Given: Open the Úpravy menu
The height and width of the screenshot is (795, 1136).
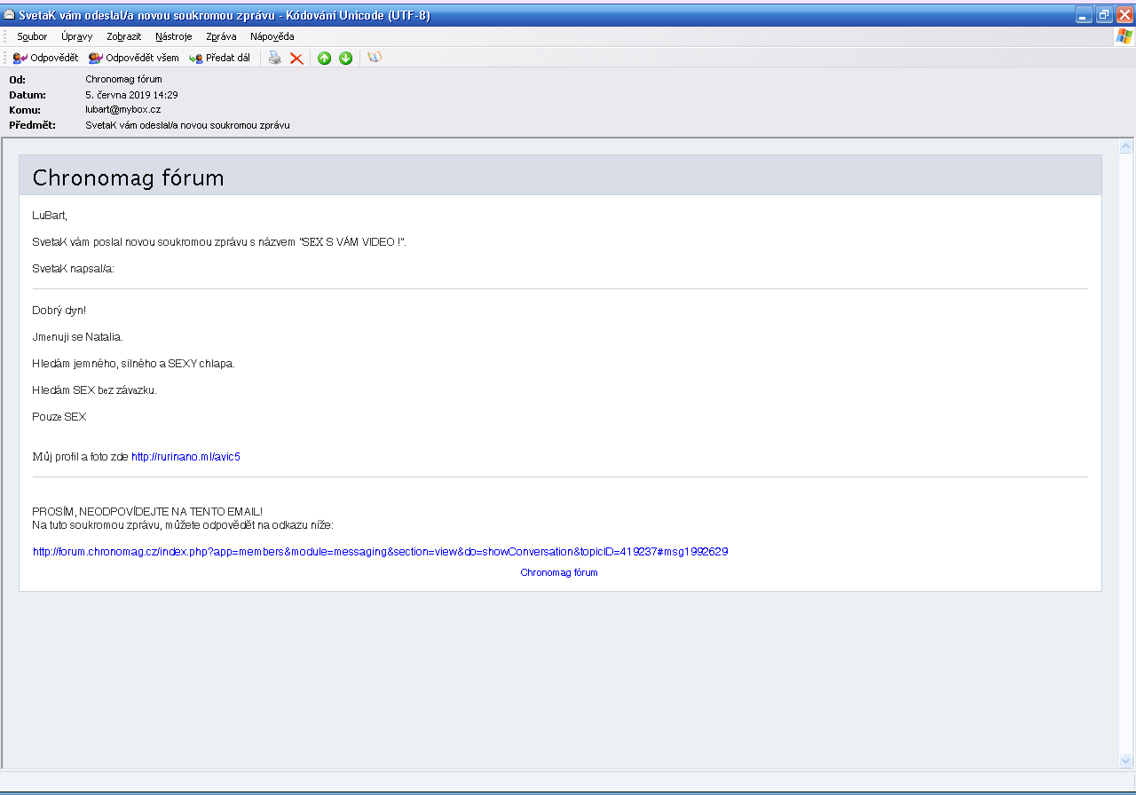Looking at the screenshot, I should [77, 36].
